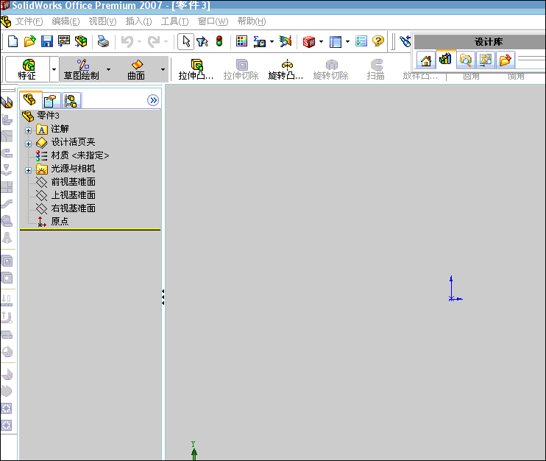Open the 草图绘制 dropdown arrow

[109, 69]
